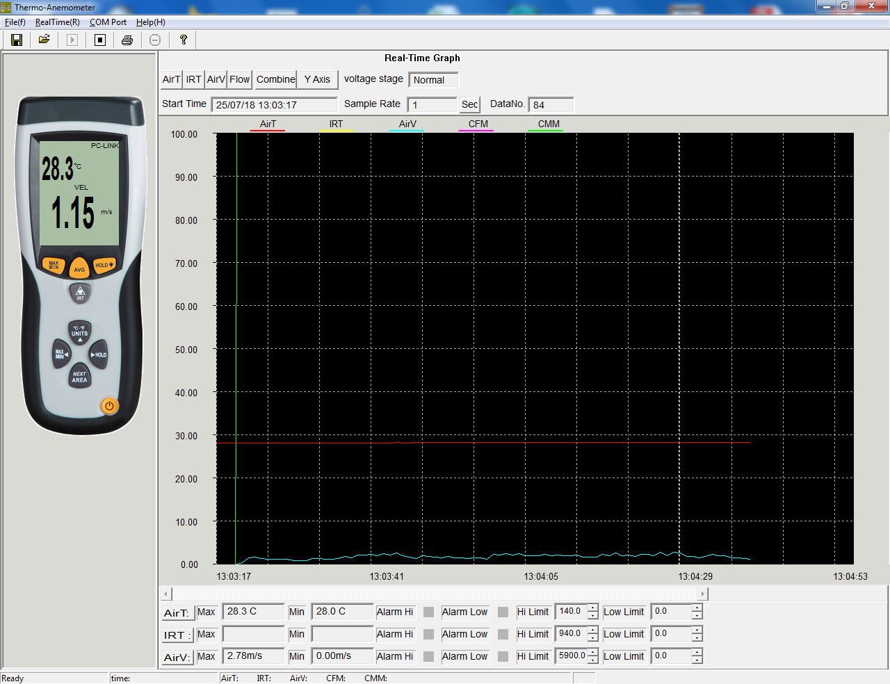
Task: Open the COM Port menu
Action: pos(108,22)
